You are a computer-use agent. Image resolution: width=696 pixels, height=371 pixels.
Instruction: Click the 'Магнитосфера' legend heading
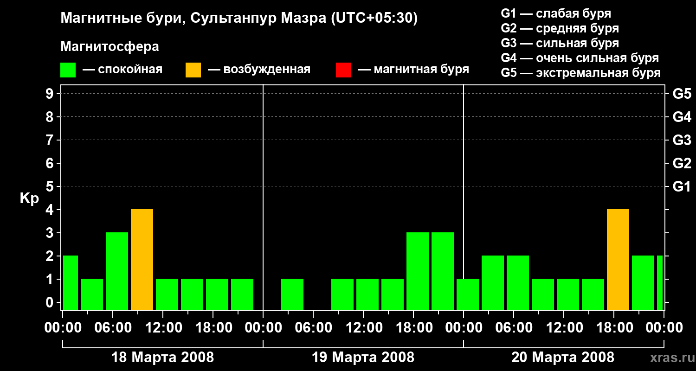[110, 47]
